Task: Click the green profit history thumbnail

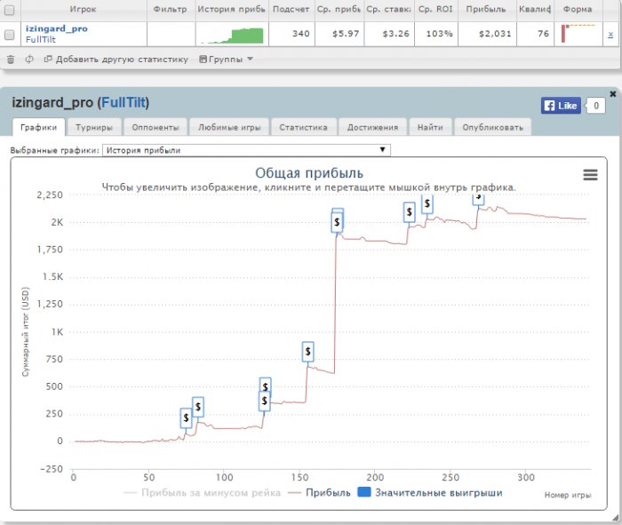Action: point(232,35)
